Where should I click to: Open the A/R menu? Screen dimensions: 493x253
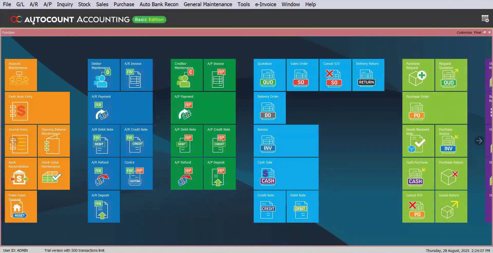pos(34,4)
